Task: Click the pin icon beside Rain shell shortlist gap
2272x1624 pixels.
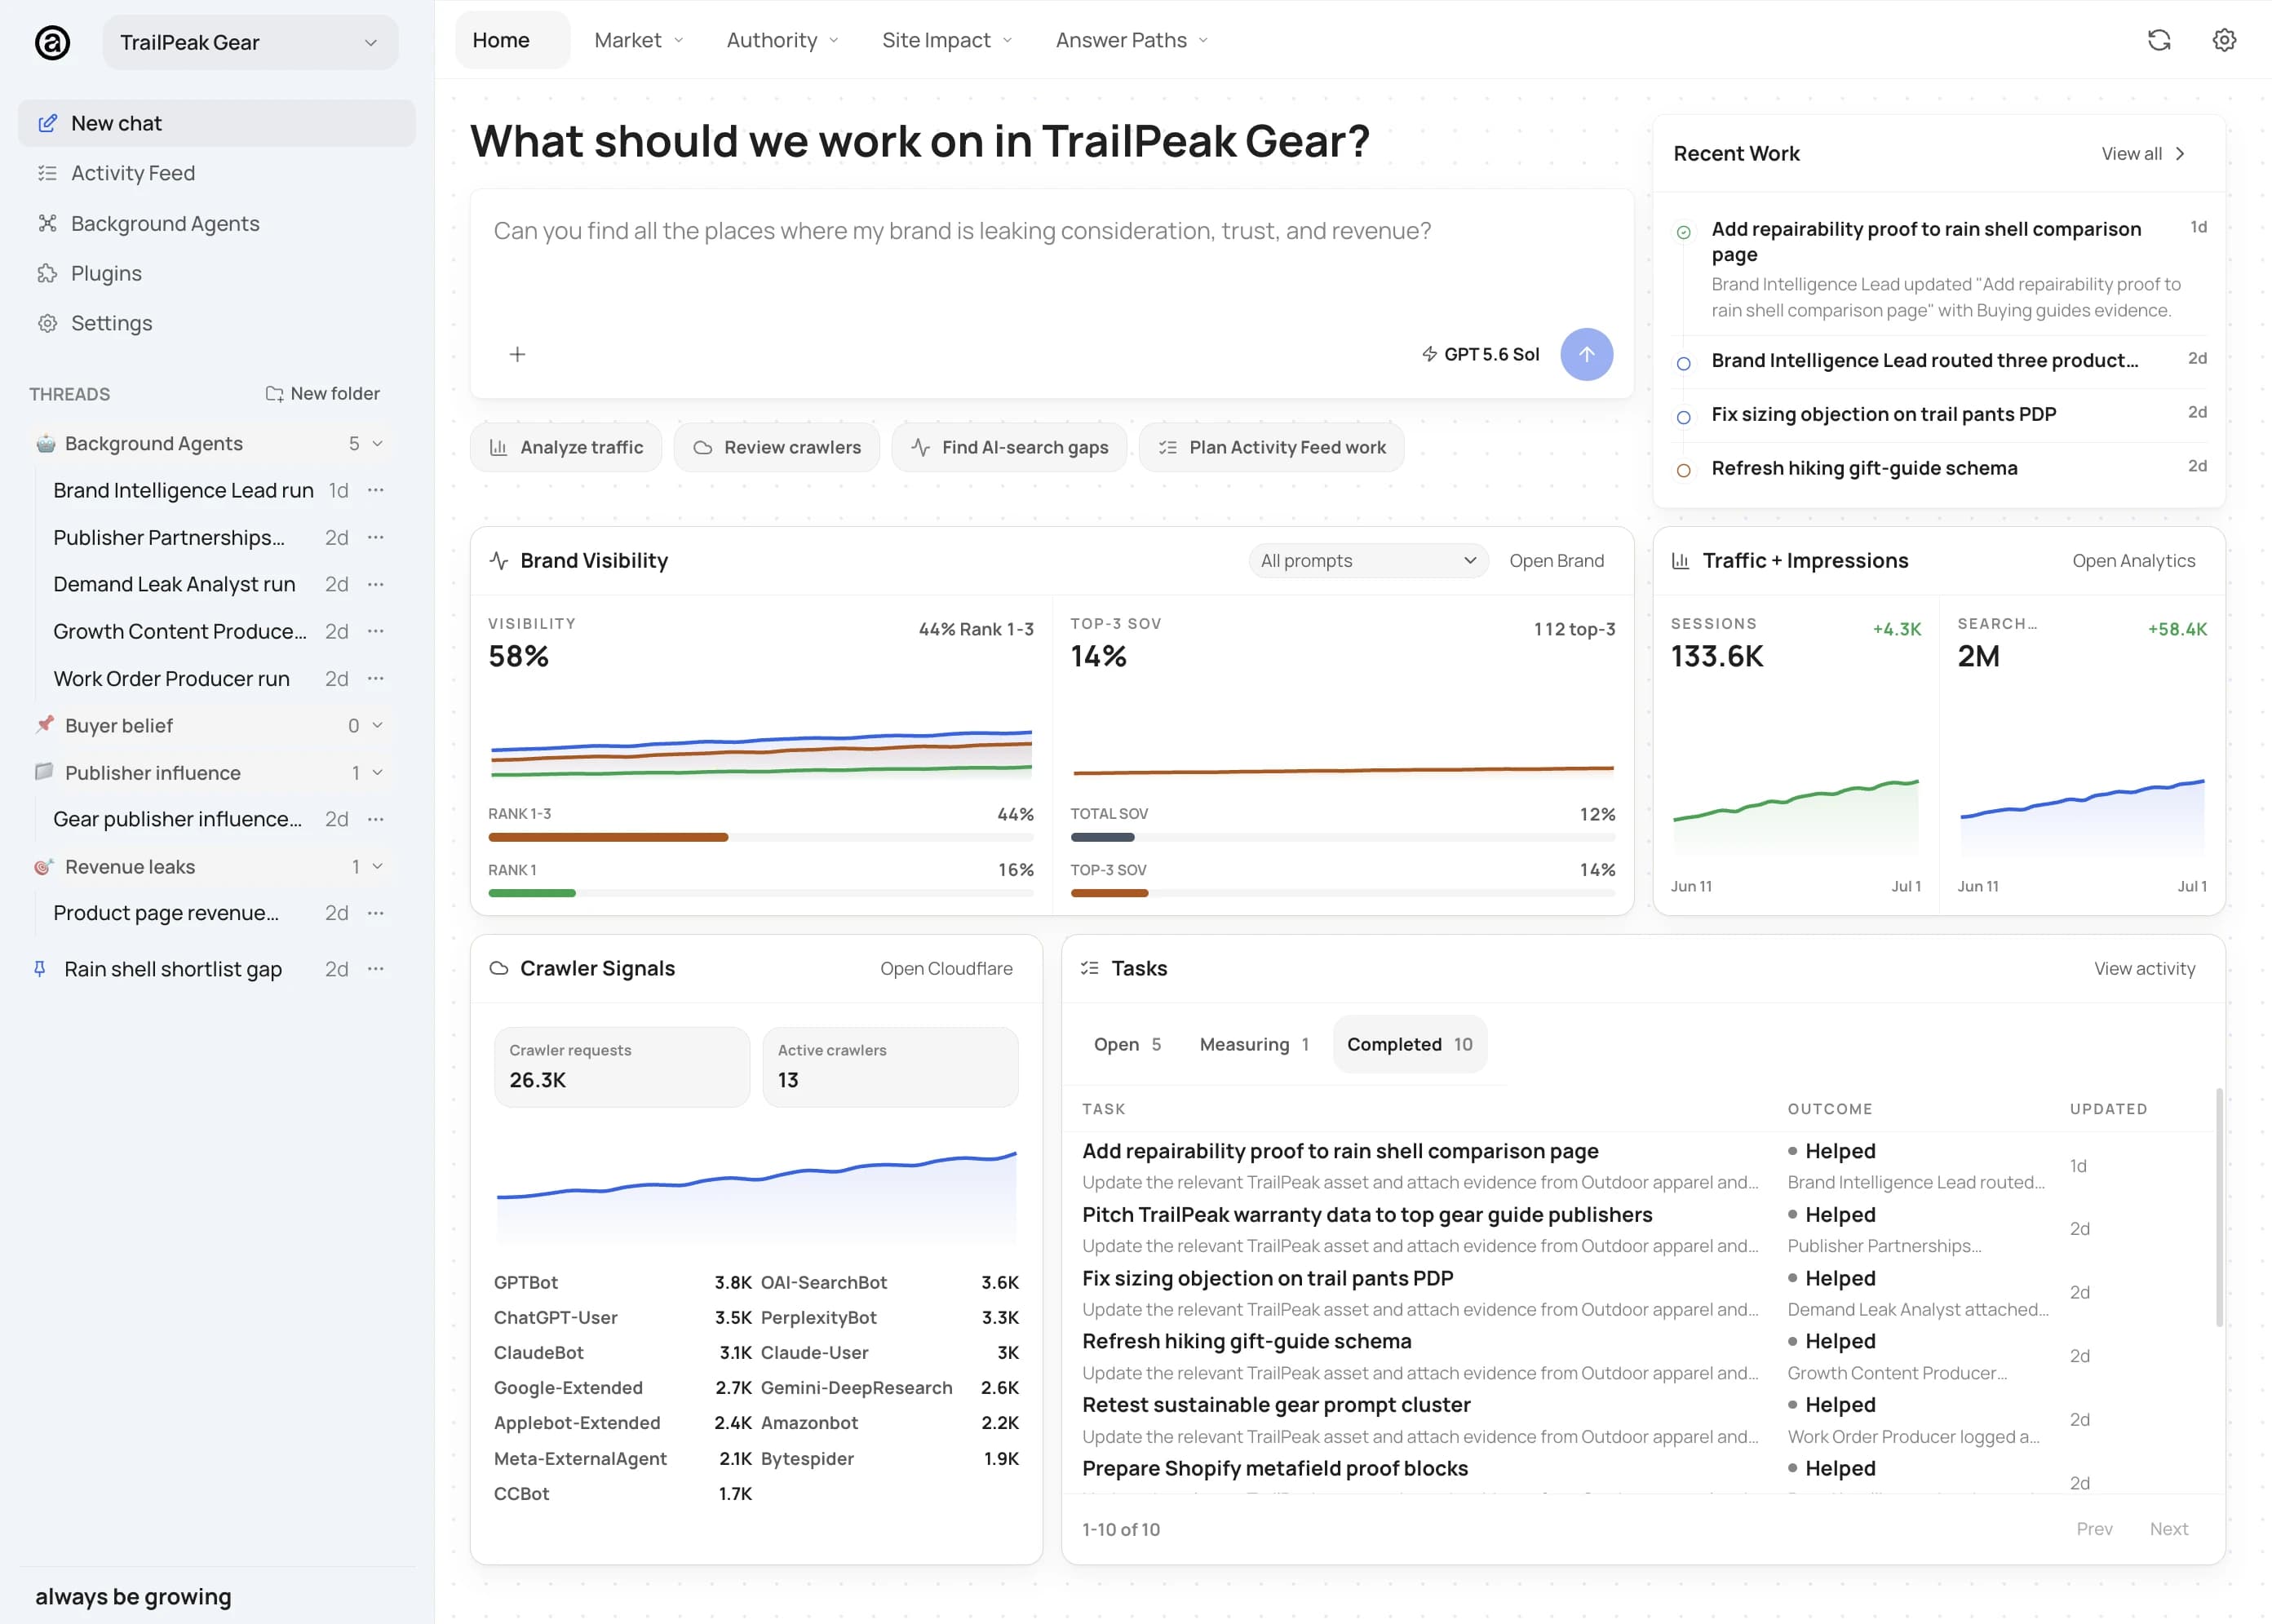Action: [x=40, y=969]
